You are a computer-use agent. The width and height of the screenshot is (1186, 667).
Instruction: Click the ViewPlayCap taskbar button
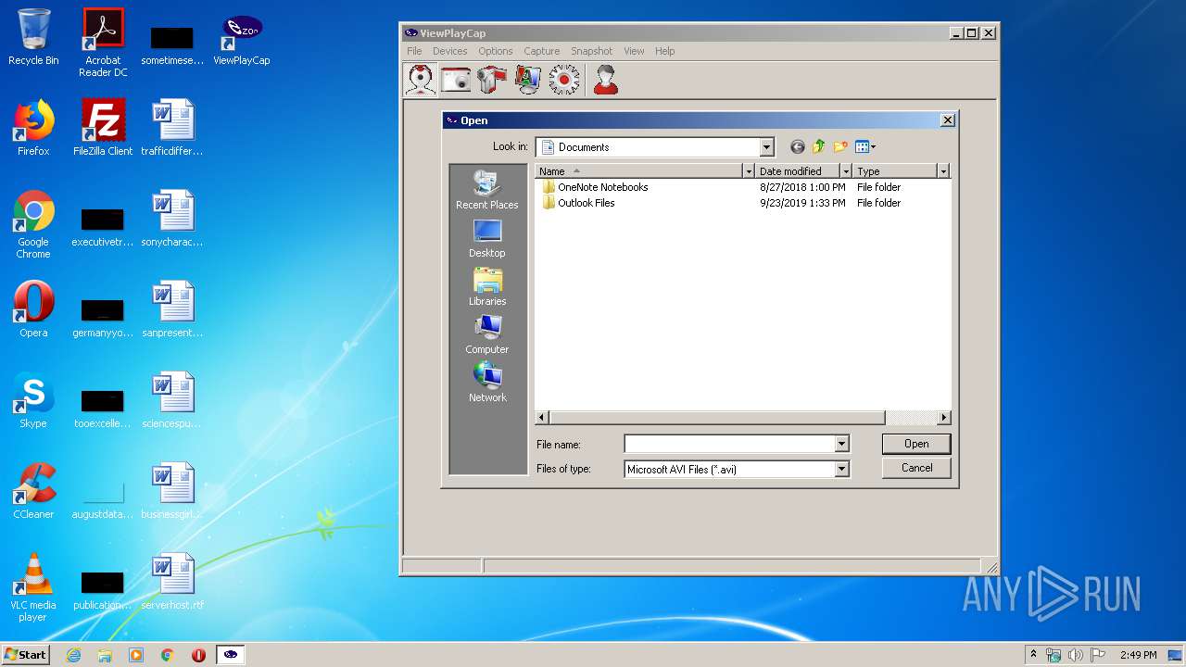(x=231, y=655)
